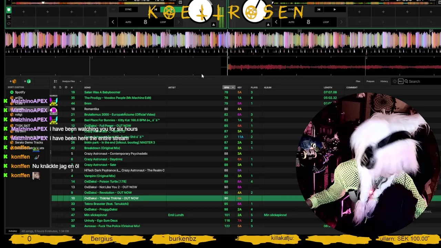Sort by the LENGTH column header
Screen dimensions: 441x248
click(328, 87)
